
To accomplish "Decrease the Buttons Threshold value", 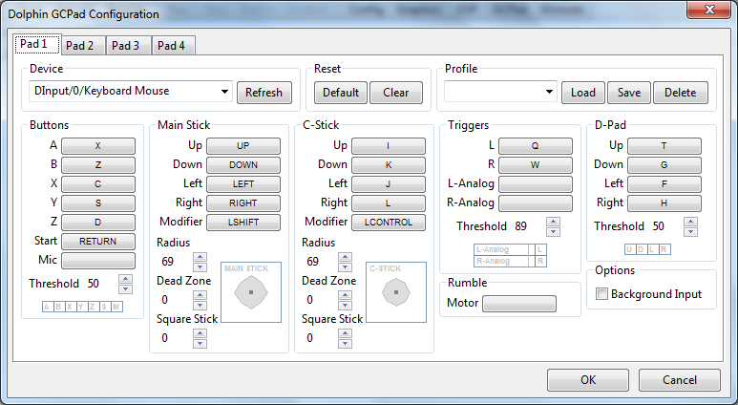I will tap(125, 289).
